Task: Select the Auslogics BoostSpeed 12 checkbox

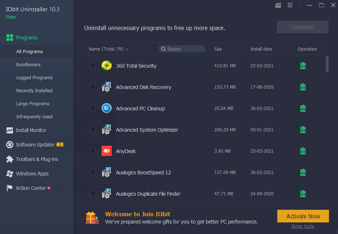Action: [x=93, y=172]
